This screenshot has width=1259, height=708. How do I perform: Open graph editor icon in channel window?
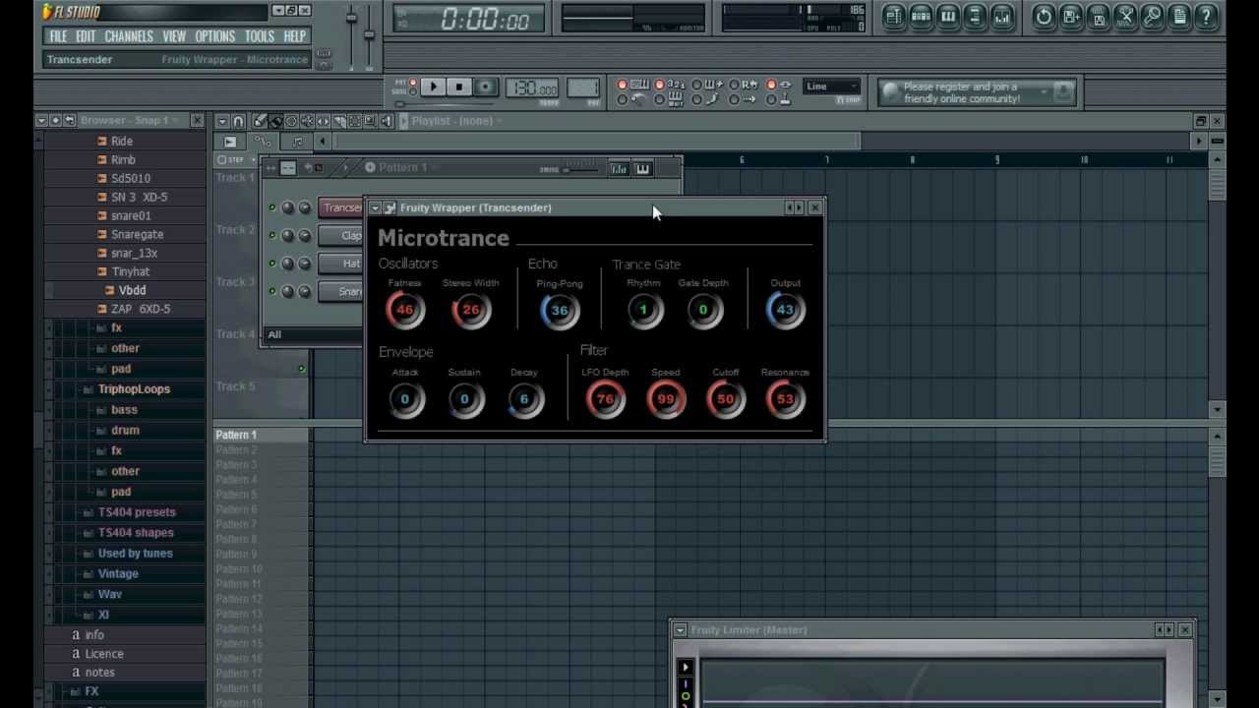(x=619, y=169)
